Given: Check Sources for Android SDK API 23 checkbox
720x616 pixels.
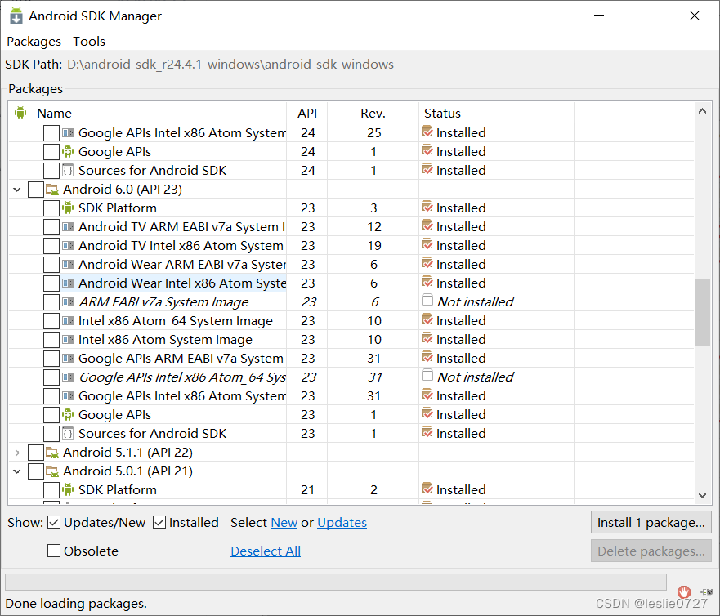Looking at the screenshot, I should coord(51,433).
